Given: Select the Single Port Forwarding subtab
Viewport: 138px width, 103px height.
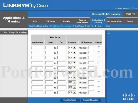Looking at the screenshot, I should click(x=38, y=26).
